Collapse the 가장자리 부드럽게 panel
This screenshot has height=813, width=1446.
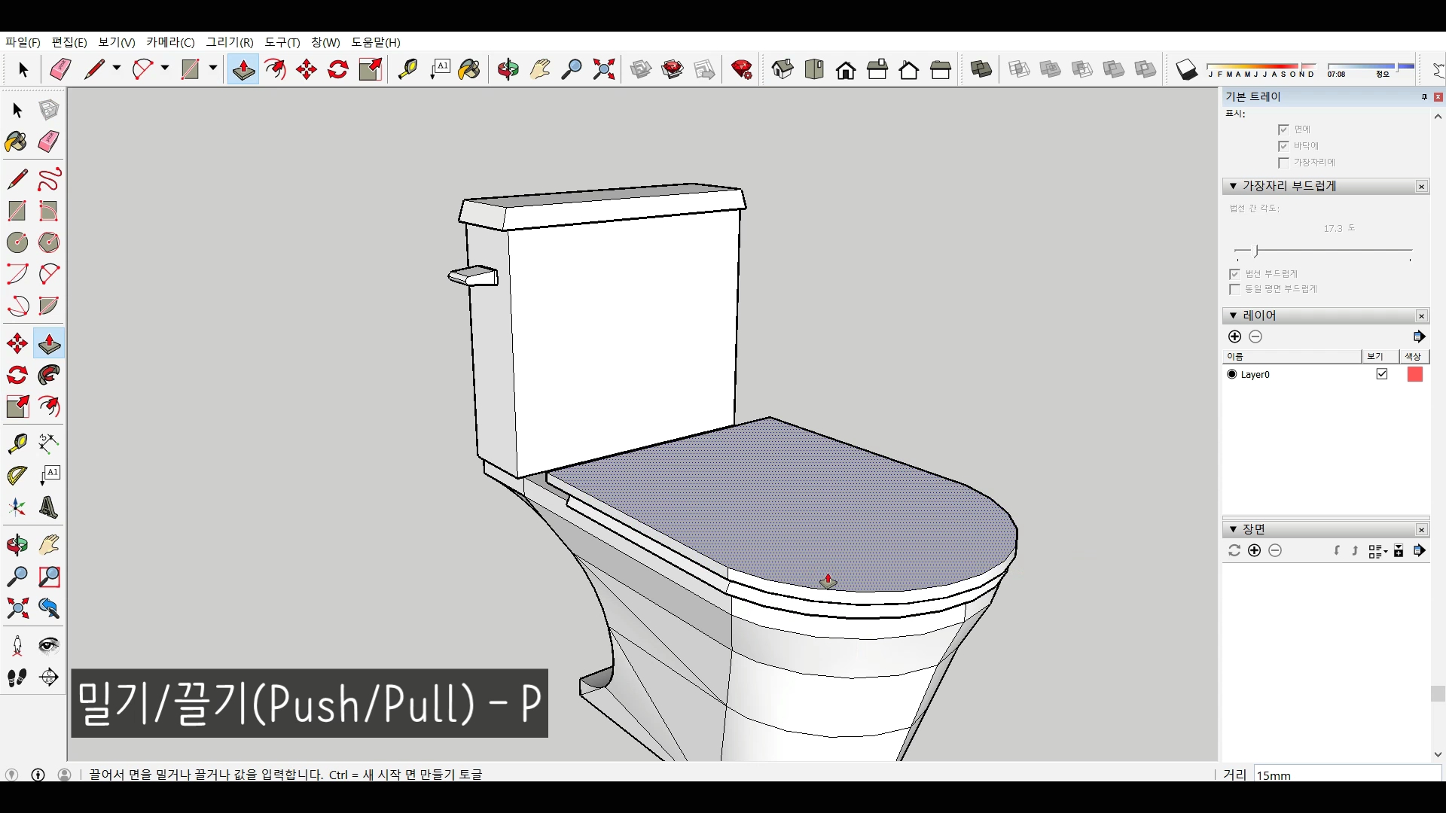click(x=1233, y=186)
